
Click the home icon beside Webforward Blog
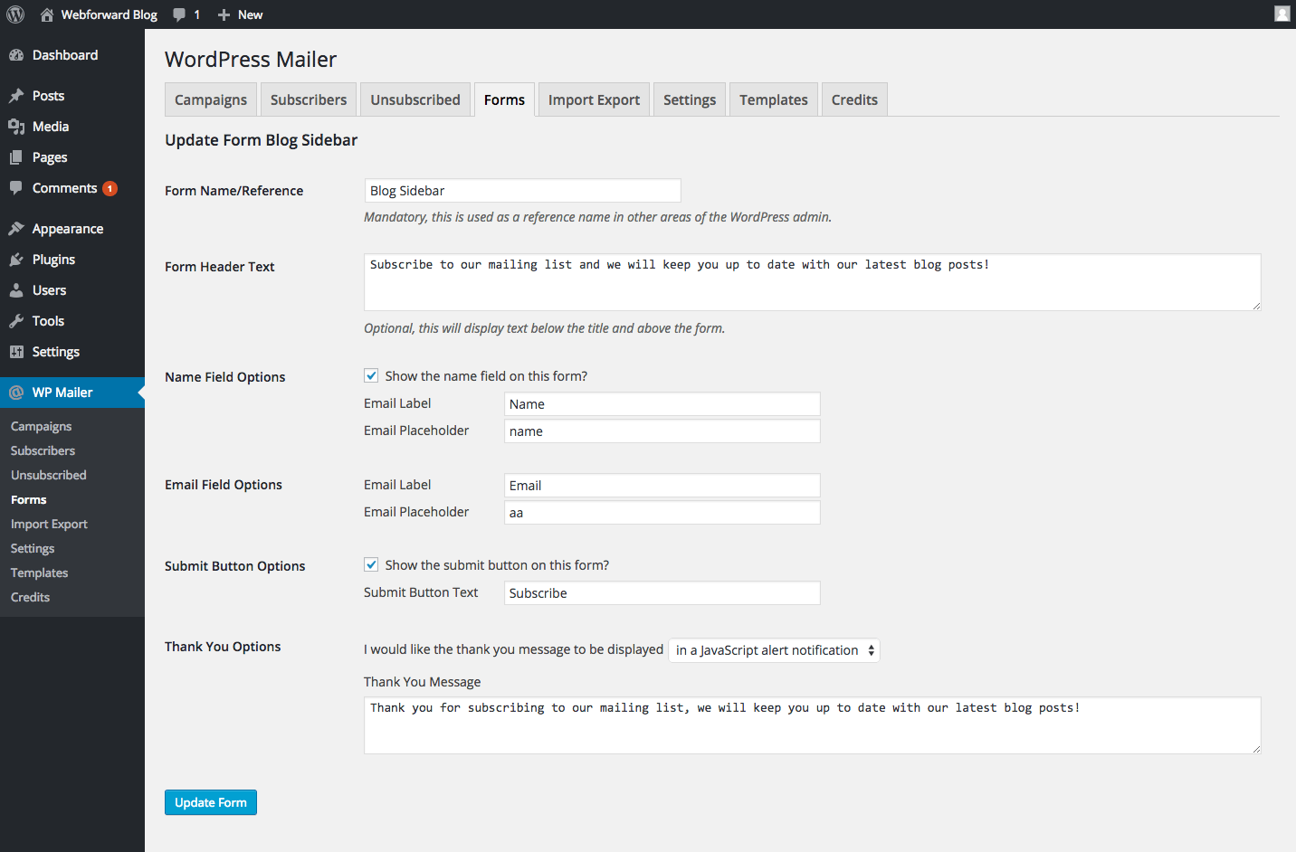[47, 14]
